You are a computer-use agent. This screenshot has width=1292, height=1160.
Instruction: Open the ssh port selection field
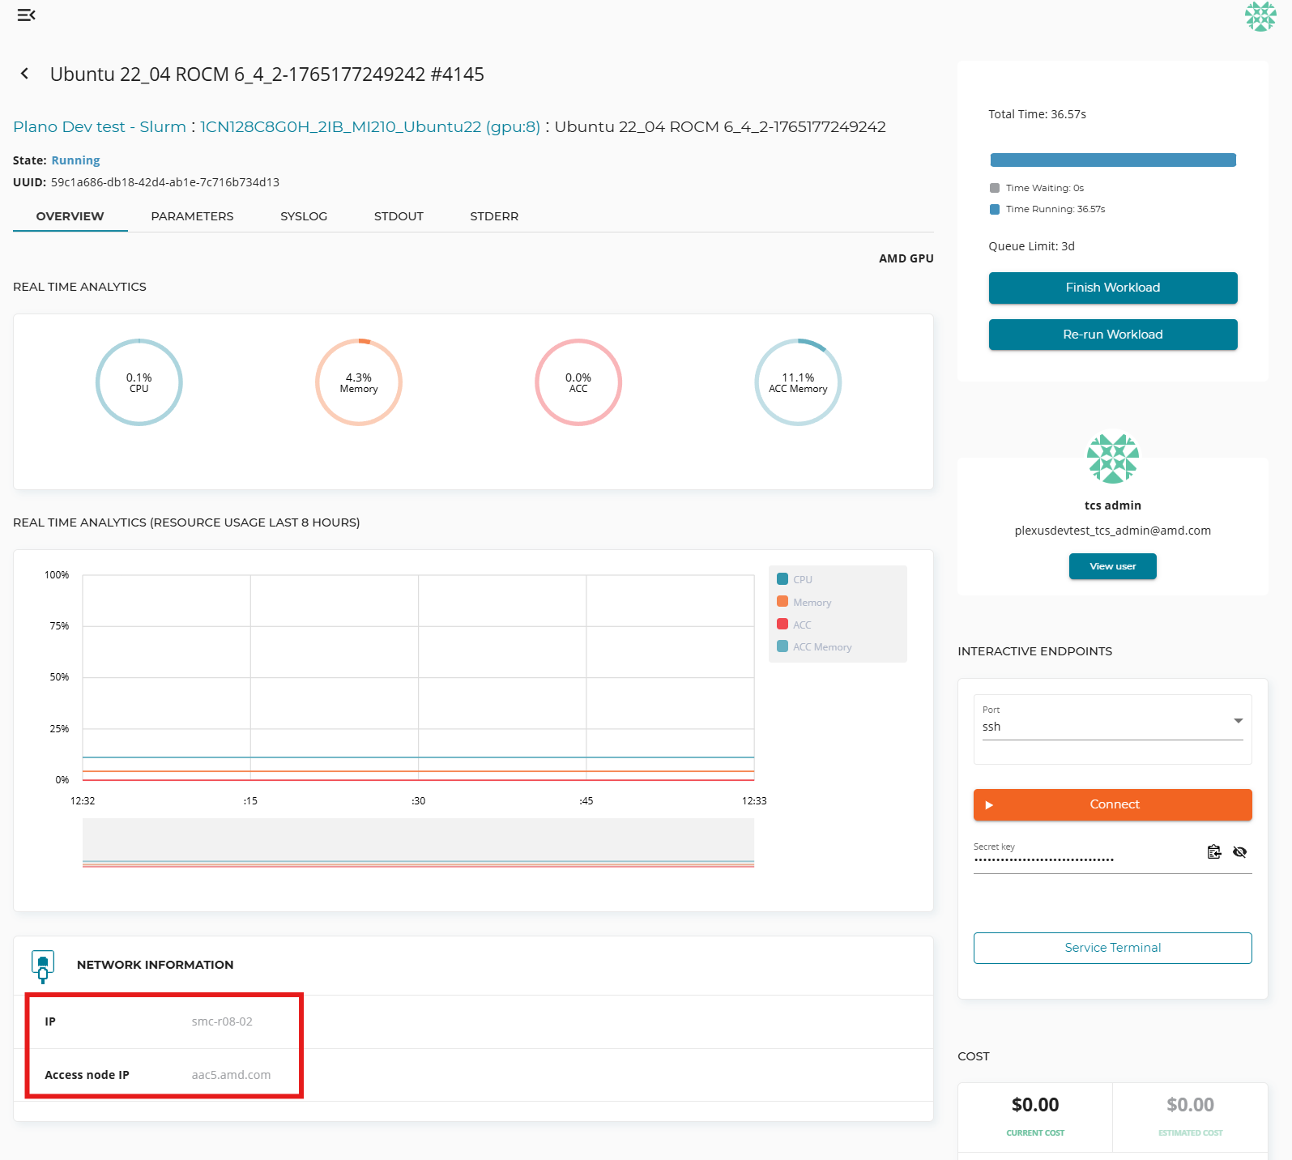tap(1102, 727)
